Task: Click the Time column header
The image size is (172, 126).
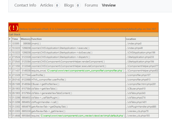Action: pyautogui.click(x=15, y=39)
